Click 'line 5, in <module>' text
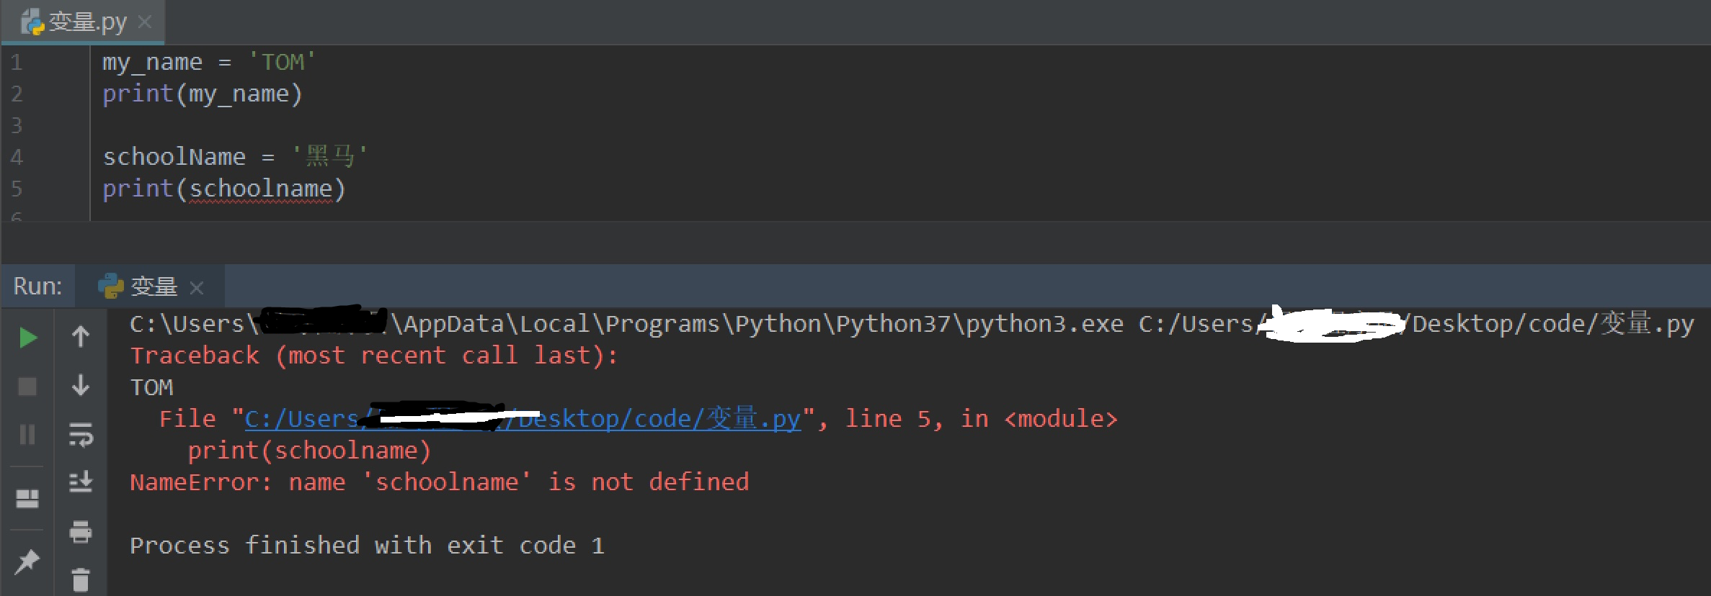This screenshot has height=596, width=1711. (982, 419)
